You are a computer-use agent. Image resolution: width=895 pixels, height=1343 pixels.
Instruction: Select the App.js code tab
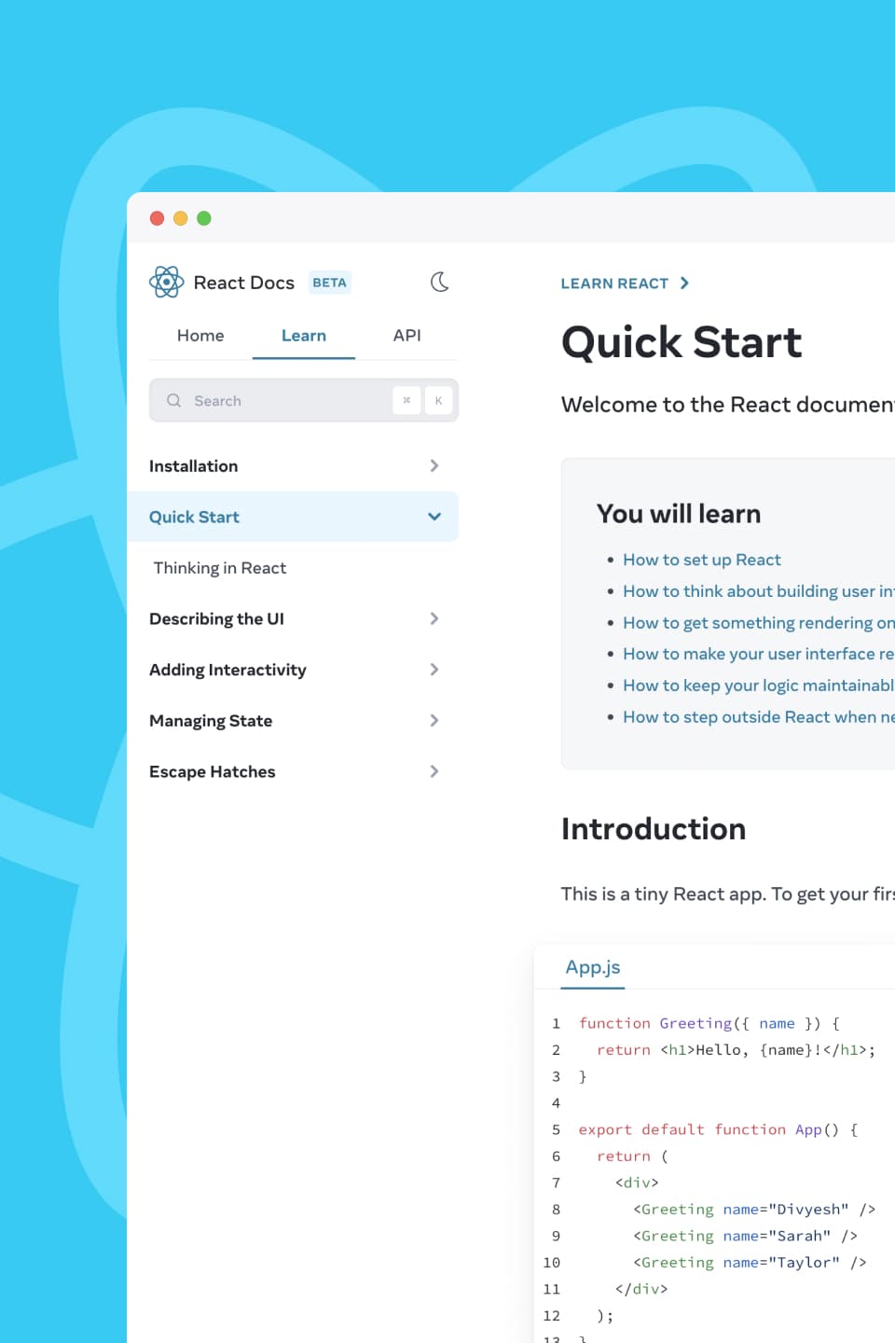592,967
